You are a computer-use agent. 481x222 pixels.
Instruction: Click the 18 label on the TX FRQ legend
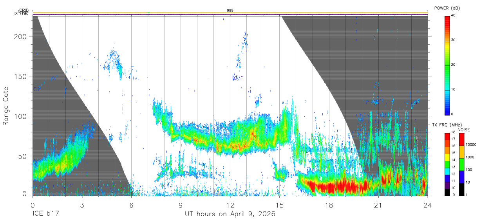click(453, 132)
